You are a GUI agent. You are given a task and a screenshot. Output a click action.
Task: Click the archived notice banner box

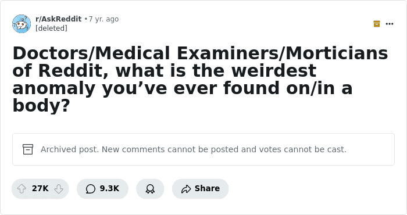203,149
